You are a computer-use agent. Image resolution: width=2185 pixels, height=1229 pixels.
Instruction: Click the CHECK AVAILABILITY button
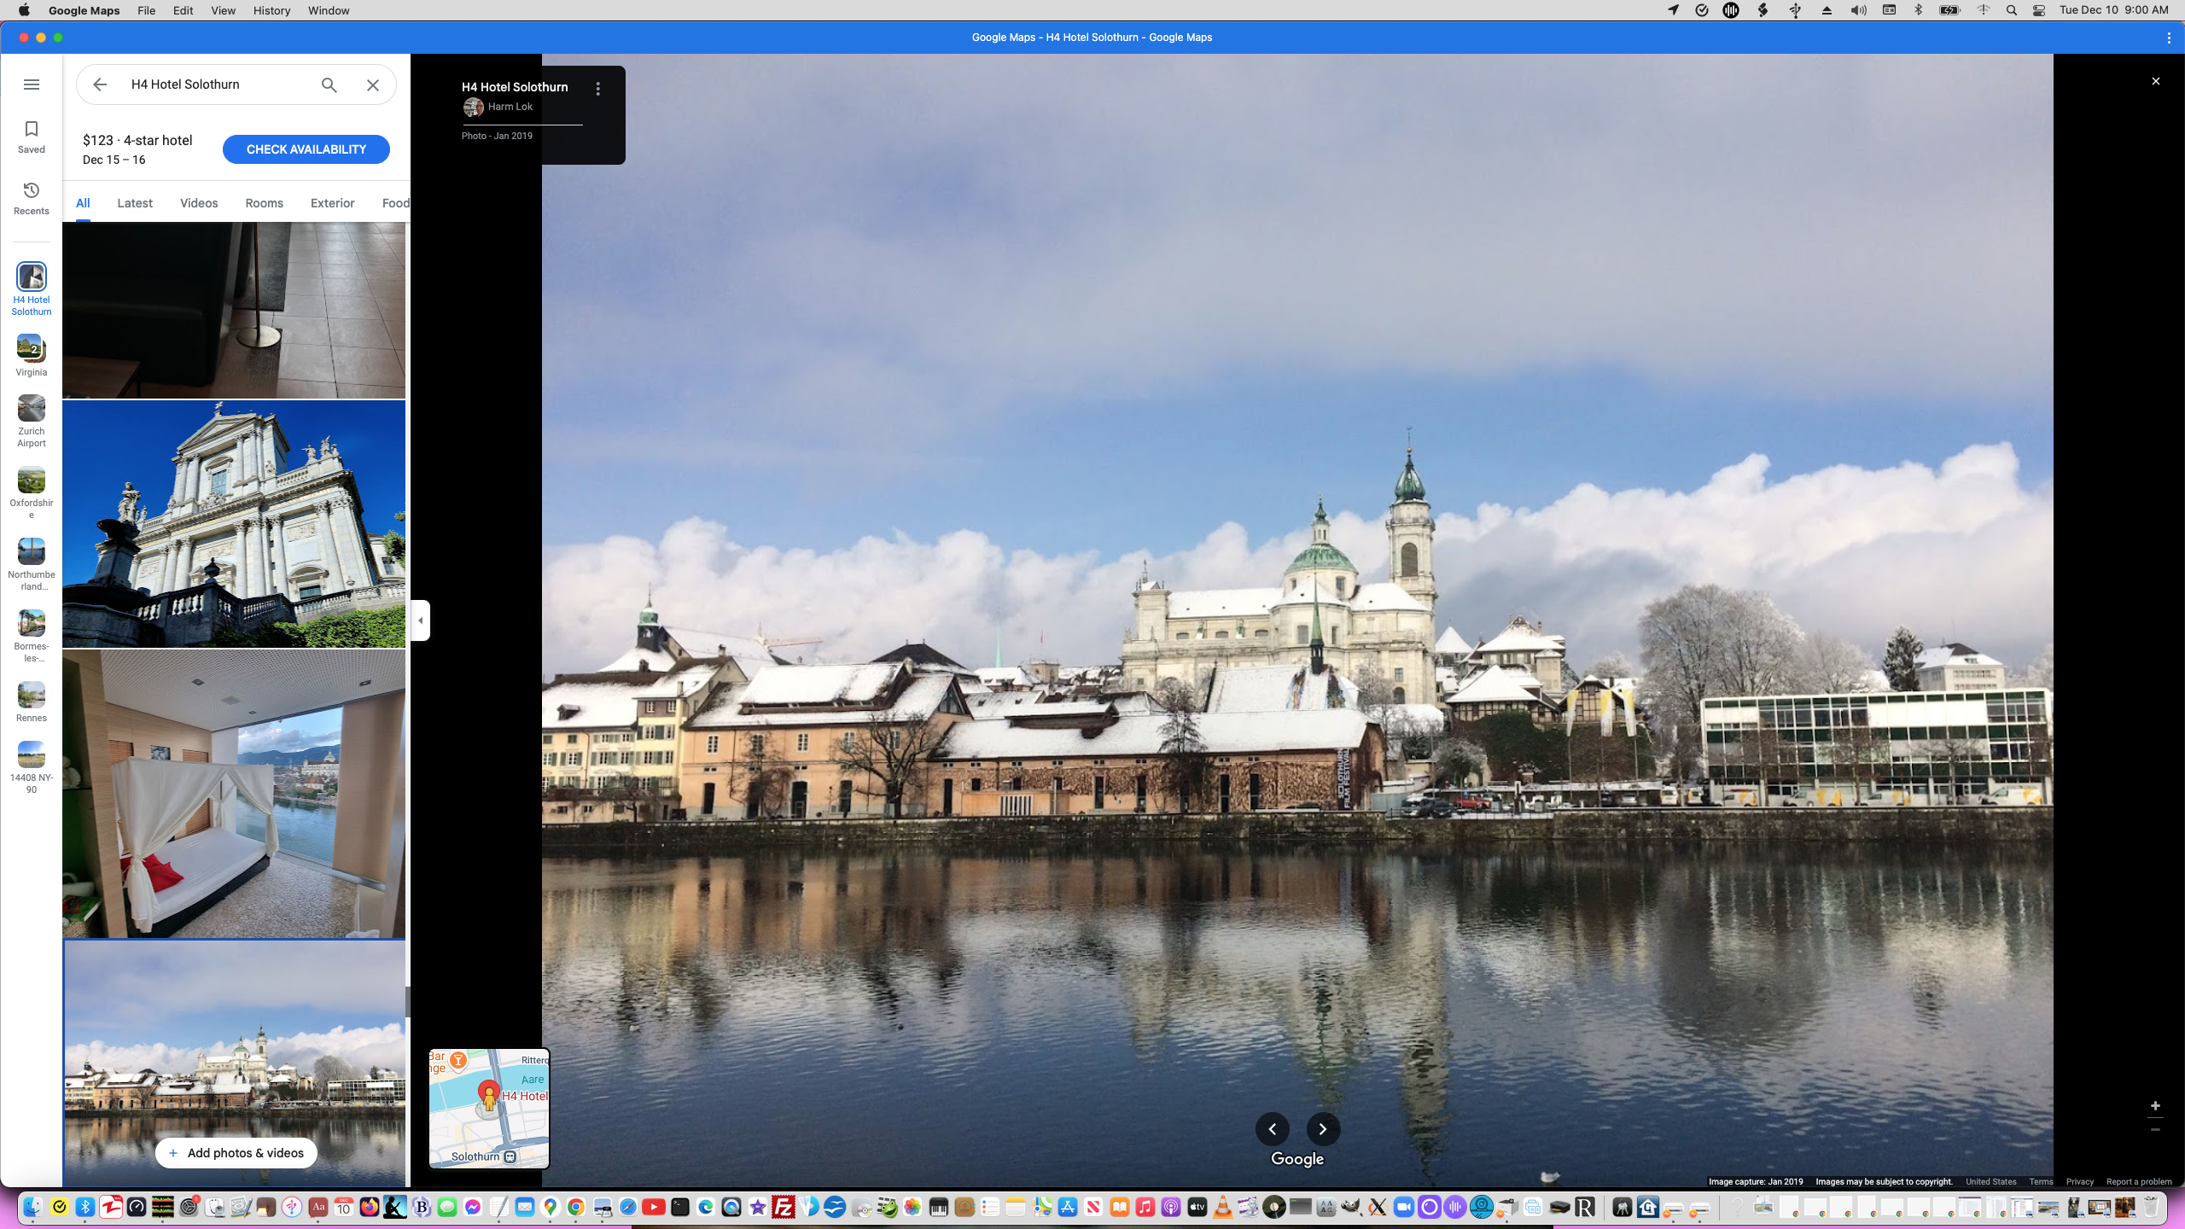click(306, 149)
